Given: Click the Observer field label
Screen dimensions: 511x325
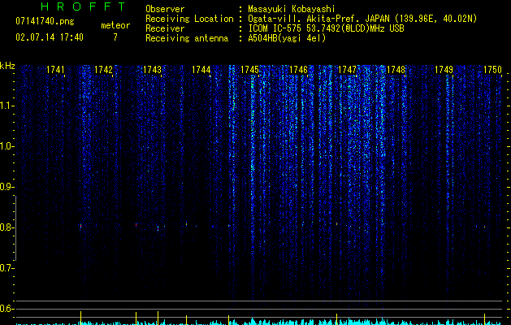Looking at the screenshot, I should point(165,9).
